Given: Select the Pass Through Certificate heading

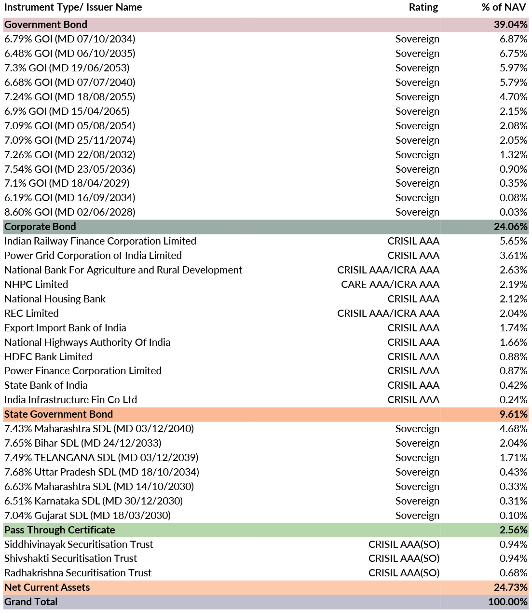Looking at the screenshot, I should click(59, 530).
